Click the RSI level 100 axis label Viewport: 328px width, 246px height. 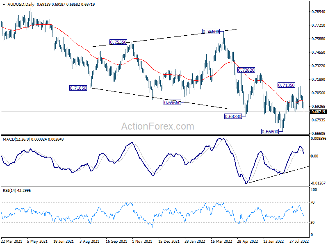[x=314, y=190]
